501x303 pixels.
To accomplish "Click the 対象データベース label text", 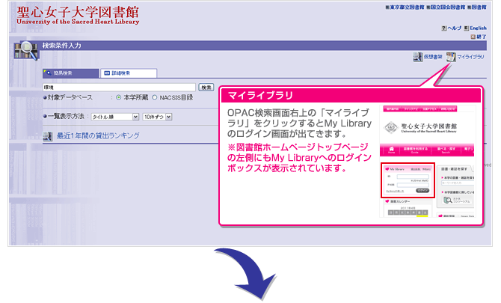I will [x=70, y=97].
